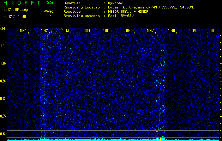Select the NESDR SMArt + HDSDR value
The width and height of the screenshot is (222, 141).
coord(128,12)
